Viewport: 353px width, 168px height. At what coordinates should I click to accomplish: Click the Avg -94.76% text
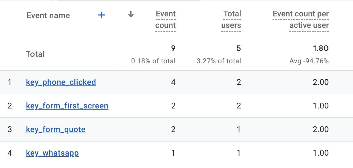click(309, 61)
